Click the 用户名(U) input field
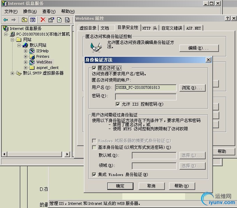 pyautogui.click(x=146, y=87)
